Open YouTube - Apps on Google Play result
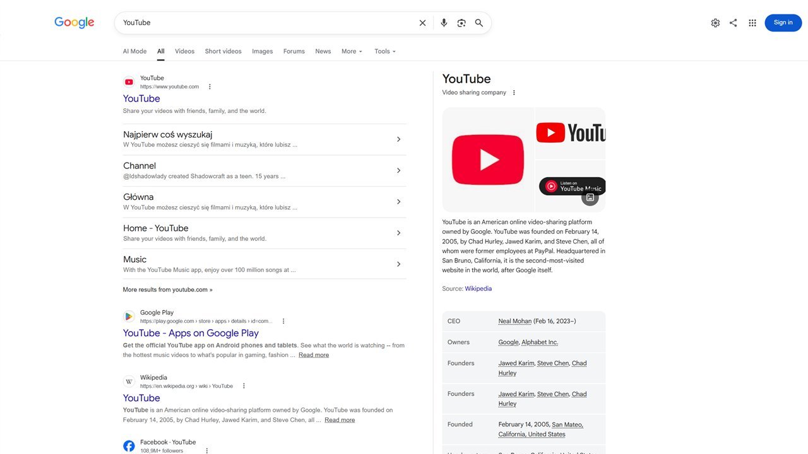 tap(191, 333)
